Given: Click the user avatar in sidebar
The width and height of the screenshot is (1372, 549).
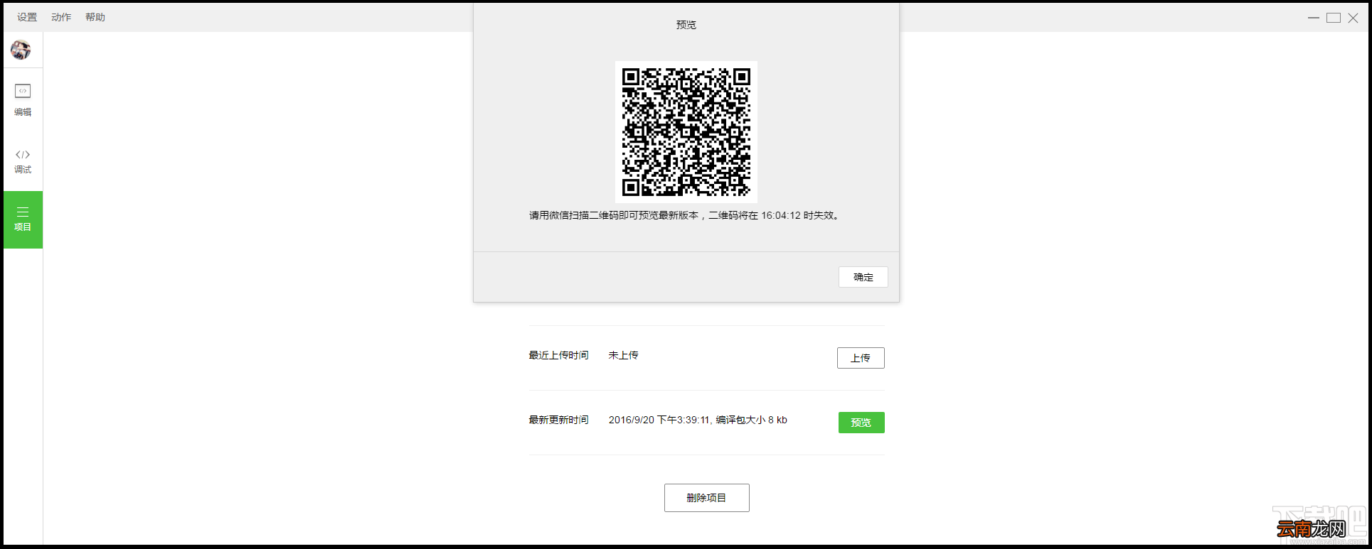Looking at the screenshot, I should [21, 50].
